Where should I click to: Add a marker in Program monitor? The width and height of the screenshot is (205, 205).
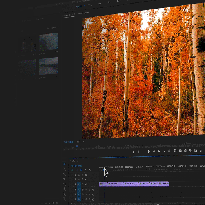(133, 152)
